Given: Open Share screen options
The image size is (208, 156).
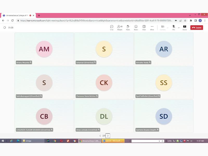Looking at the screenshot, I should (185, 28).
